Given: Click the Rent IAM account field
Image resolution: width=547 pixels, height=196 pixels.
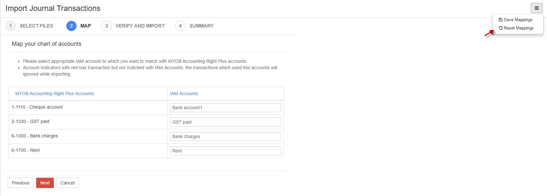Looking at the screenshot, I should 225,151.
